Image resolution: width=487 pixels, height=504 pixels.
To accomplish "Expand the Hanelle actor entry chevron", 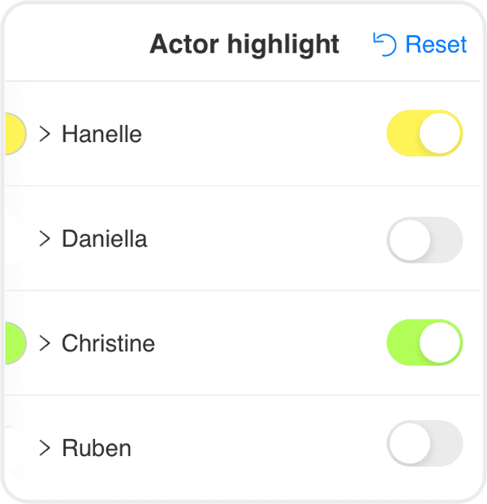I will pyautogui.click(x=45, y=134).
